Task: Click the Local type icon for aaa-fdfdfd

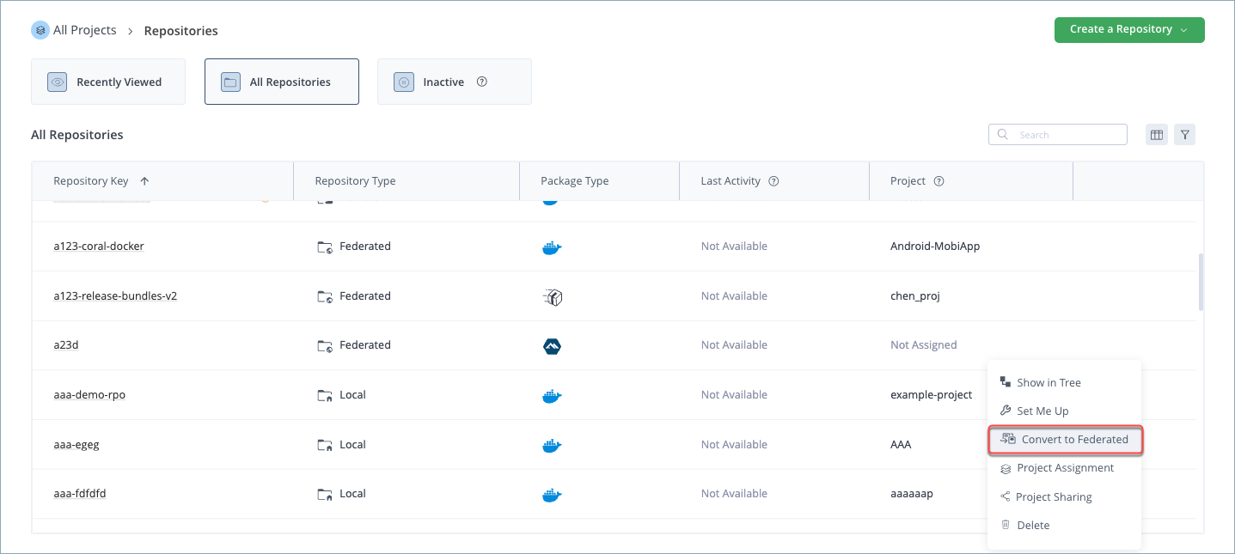Action: pos(325,495)
